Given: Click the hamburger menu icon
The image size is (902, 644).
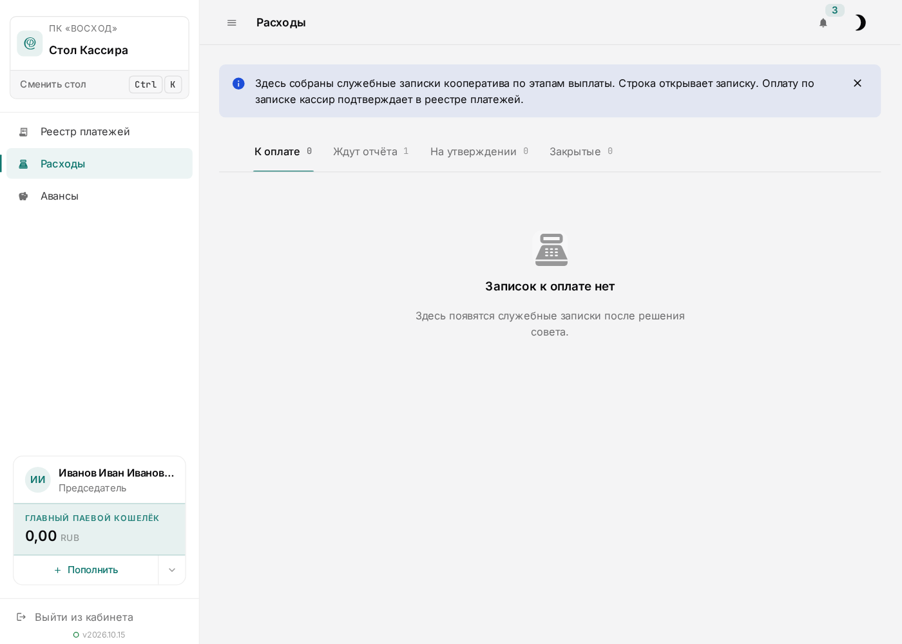Looking at the screenshot, I should pos(232,23).
